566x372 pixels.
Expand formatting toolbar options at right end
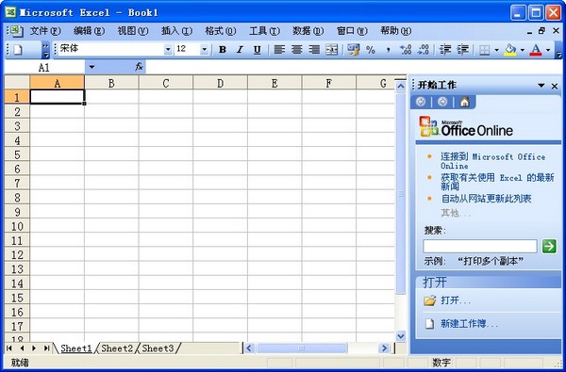[x=558, y=50]
